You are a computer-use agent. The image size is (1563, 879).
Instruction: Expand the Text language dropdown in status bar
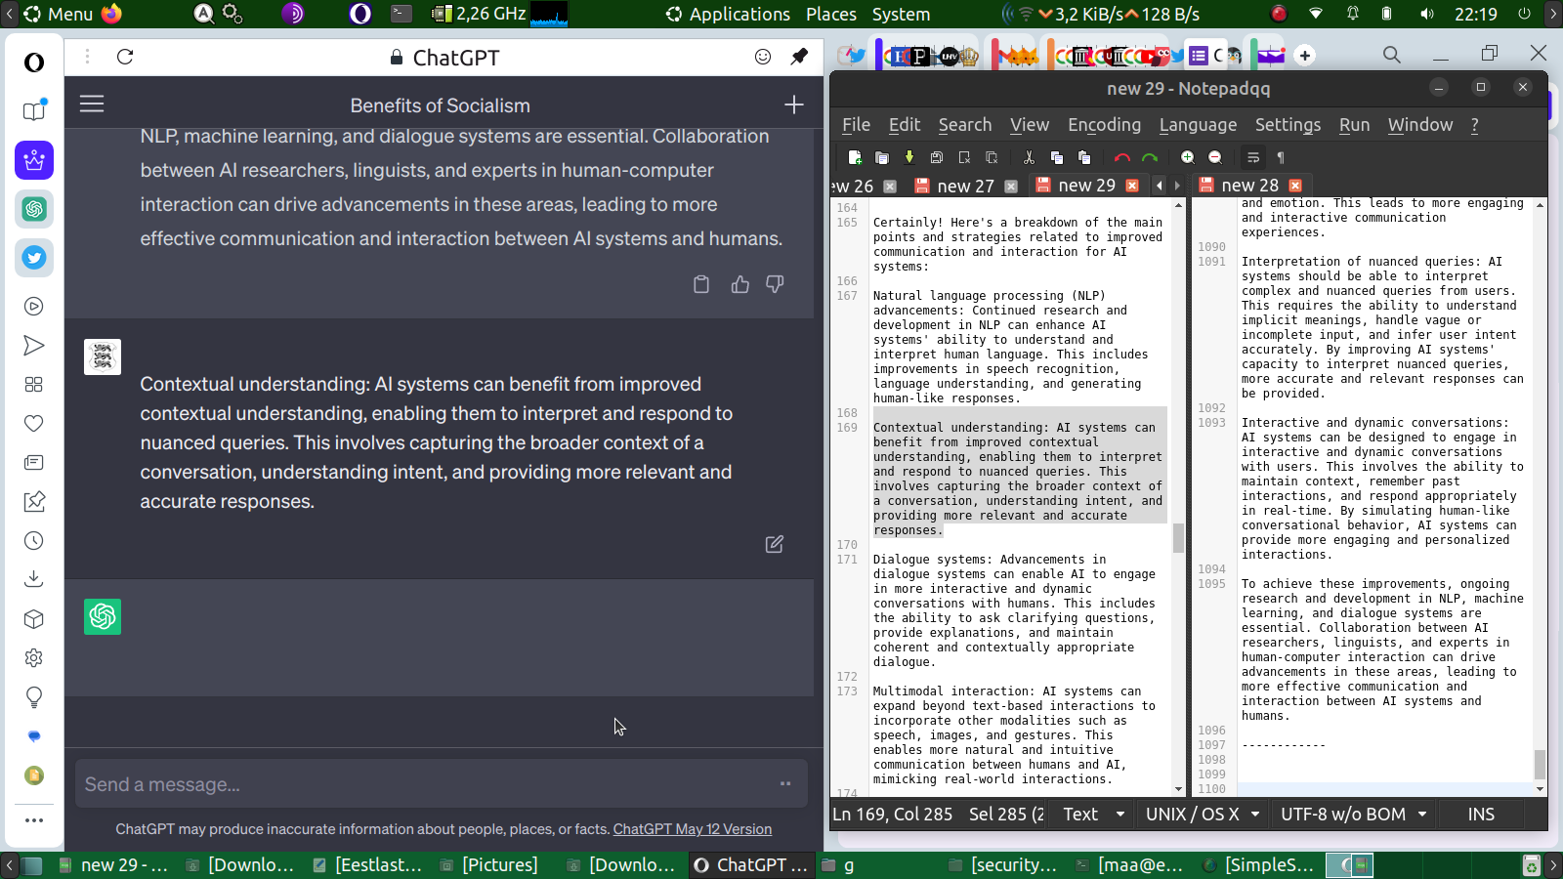[x=1093, y=815]
